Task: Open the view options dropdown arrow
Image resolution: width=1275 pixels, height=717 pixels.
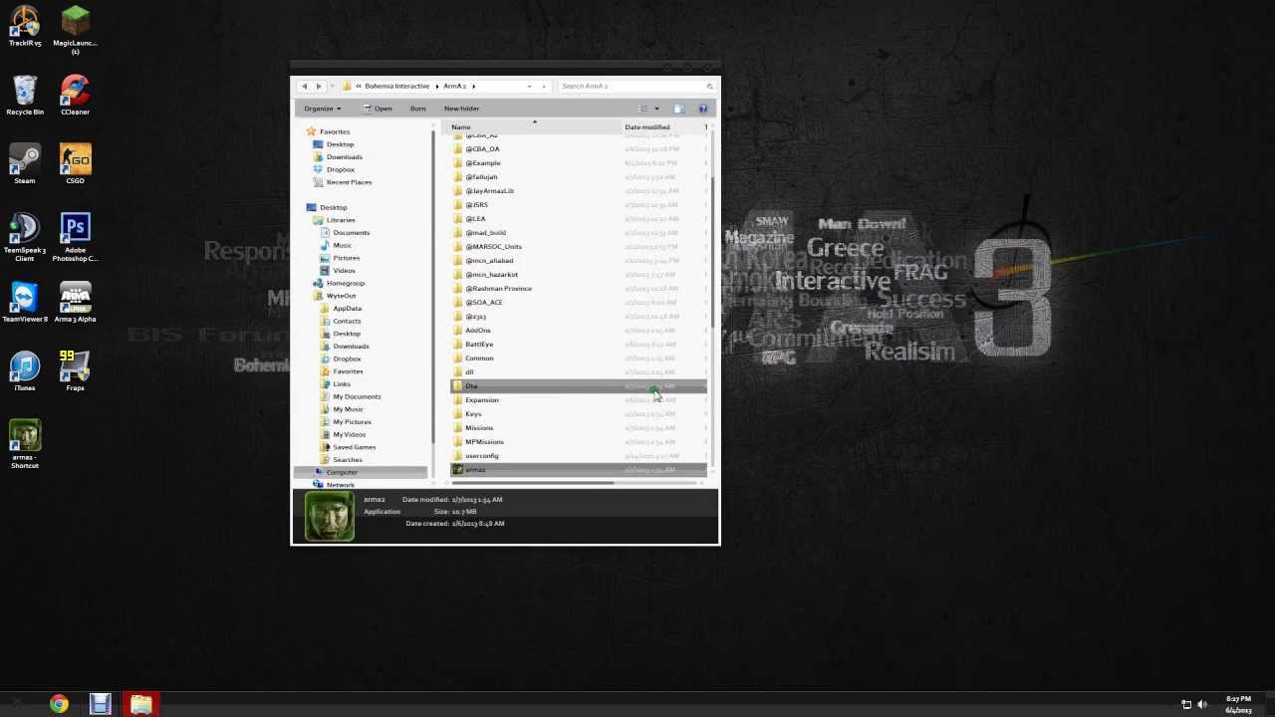Action: pyautogui.click(x=656, y=109)
